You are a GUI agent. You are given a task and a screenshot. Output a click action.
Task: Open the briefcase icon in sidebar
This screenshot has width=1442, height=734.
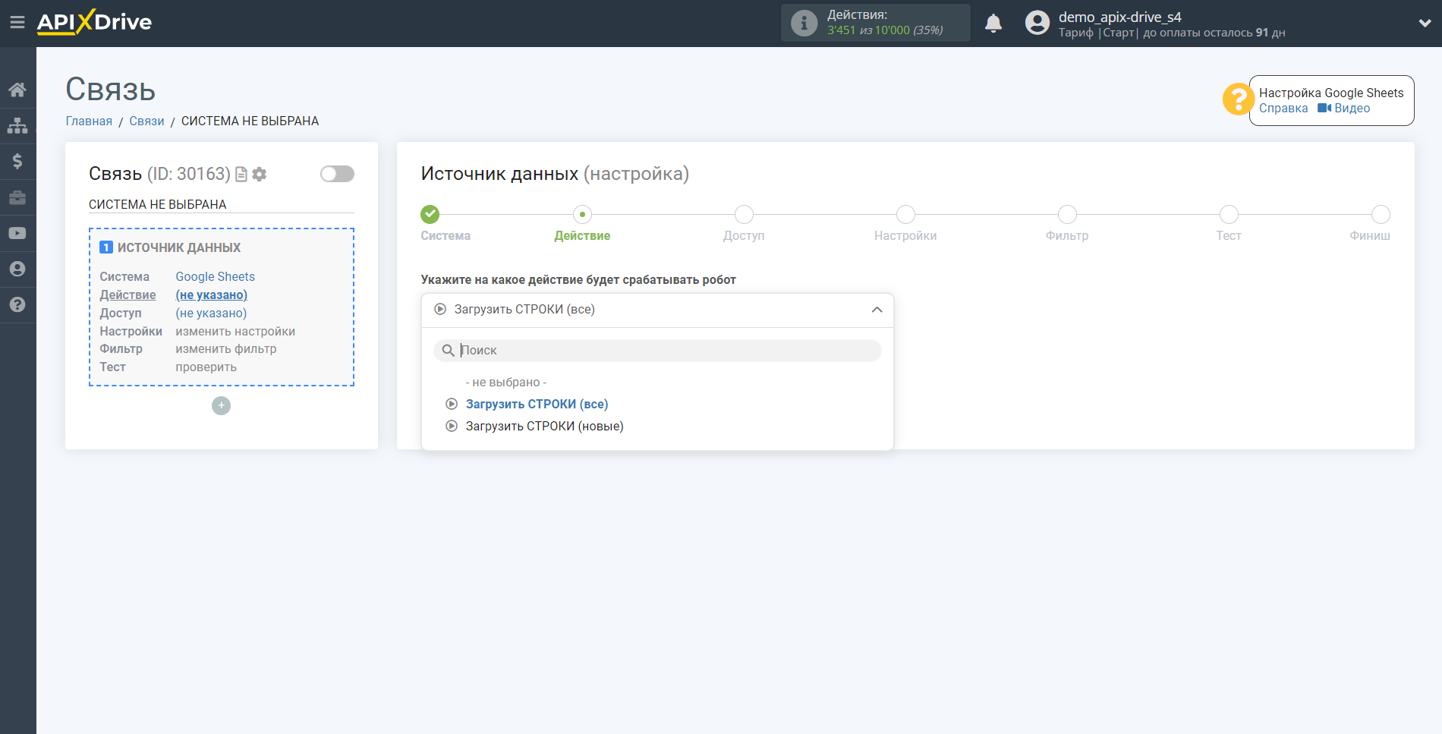pos(17,197)
